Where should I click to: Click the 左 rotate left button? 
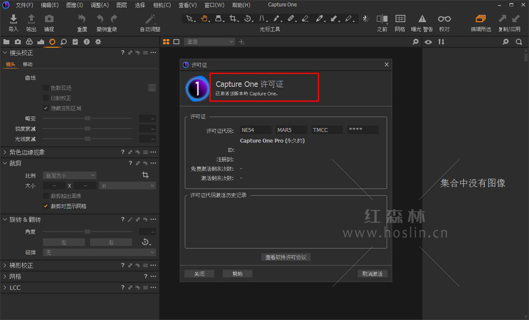pyautogui.click(x=64, y=242)
